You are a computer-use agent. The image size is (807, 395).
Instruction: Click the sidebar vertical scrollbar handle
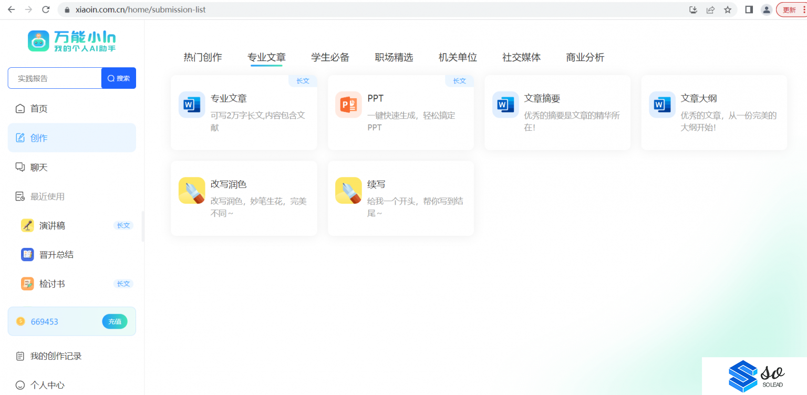[143, 226]
